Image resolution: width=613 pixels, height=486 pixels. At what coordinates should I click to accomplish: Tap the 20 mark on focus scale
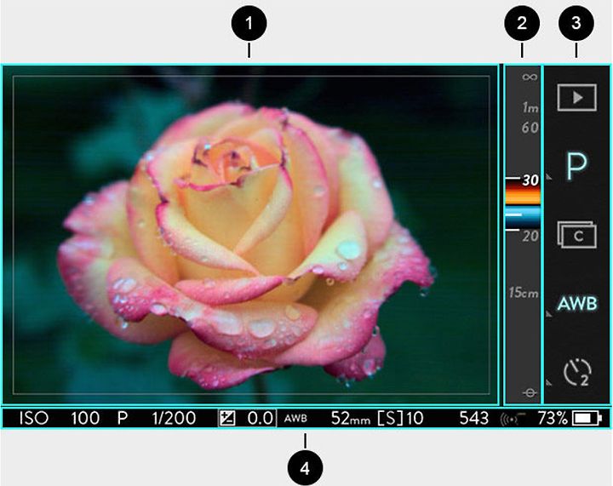tap(530, 236)
